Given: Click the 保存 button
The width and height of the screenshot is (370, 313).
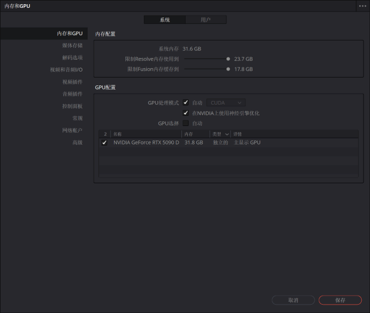Looking at the screenshot, I should (340, 300).
